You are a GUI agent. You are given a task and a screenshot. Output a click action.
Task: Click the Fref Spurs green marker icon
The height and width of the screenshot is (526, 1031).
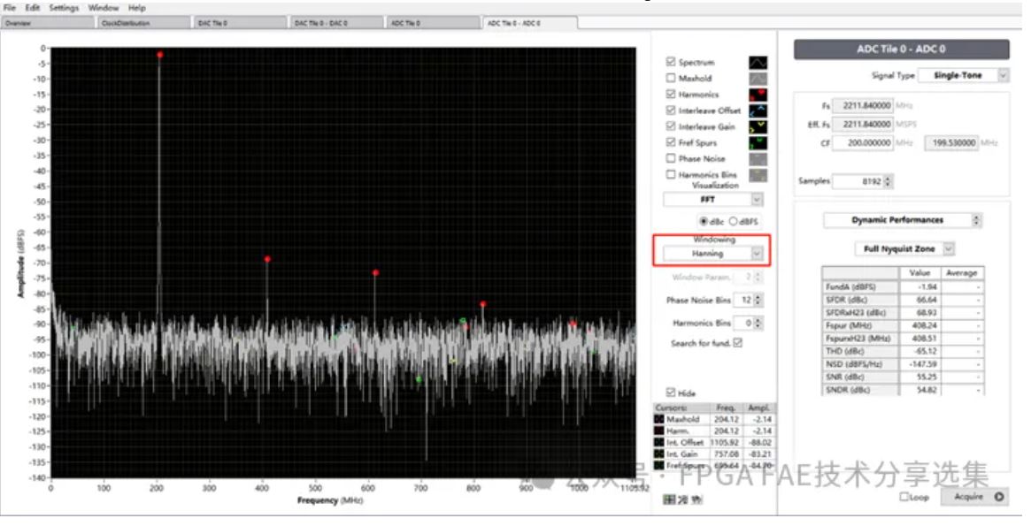coord(758,143)
